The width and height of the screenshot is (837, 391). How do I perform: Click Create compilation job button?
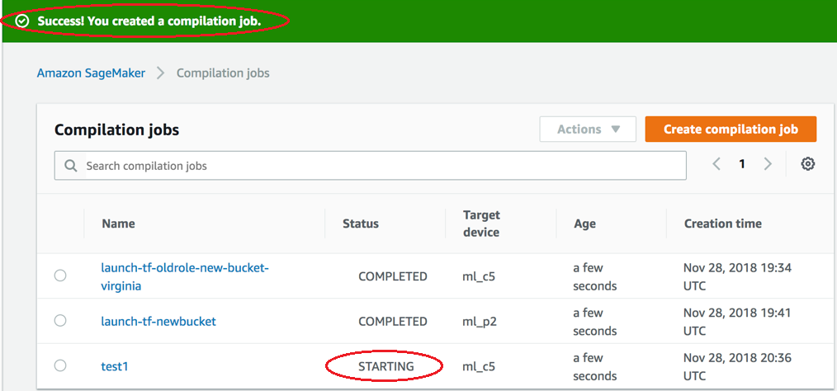tap(731, 130)
